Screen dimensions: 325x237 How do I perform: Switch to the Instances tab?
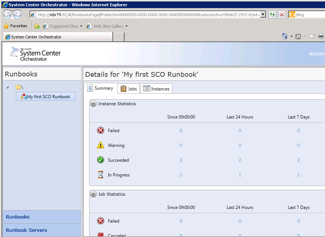tap(156, 89)
